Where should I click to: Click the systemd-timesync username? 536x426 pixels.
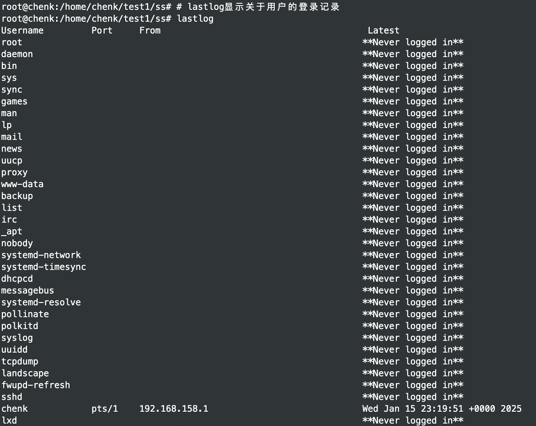coord(44,267)
